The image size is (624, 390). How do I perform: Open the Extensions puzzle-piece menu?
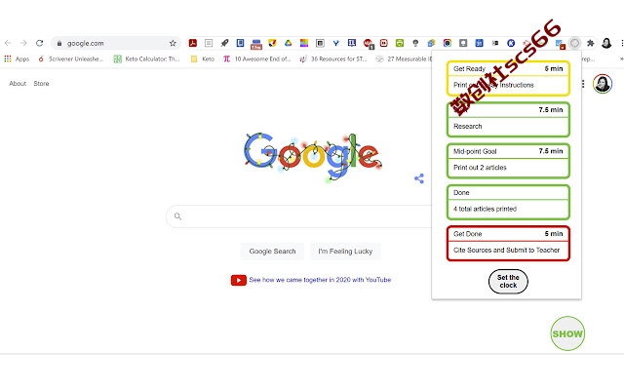[591, 43]
